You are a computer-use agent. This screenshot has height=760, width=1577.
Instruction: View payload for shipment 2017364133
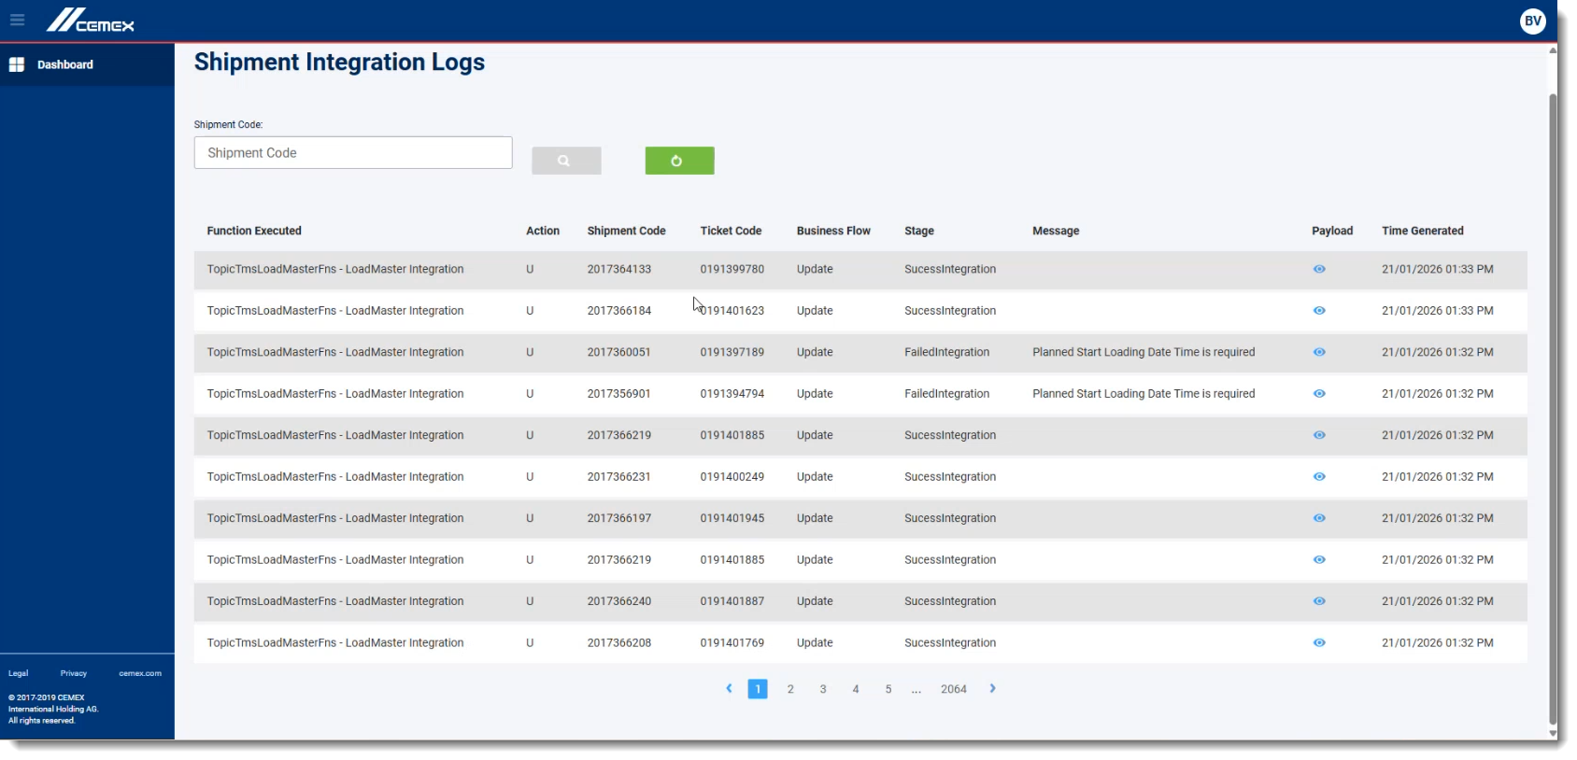coord(1319,269)
